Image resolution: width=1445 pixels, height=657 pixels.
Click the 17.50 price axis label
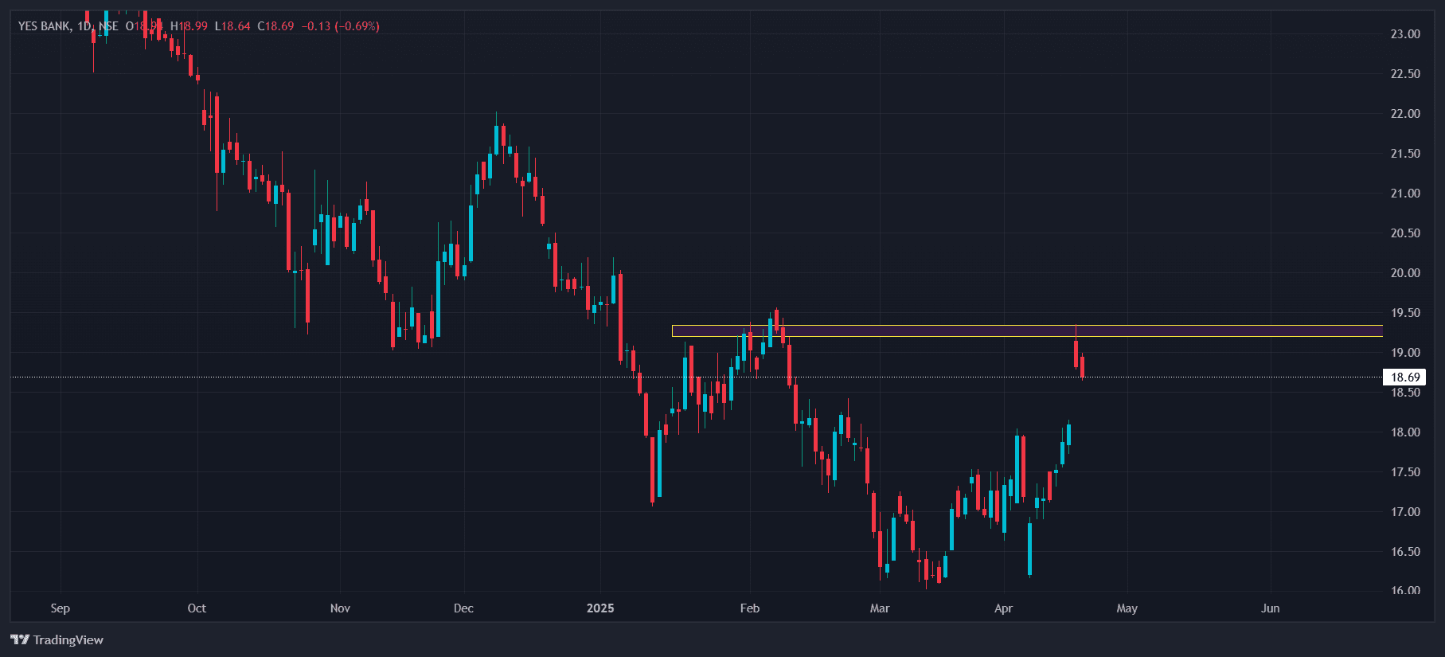click(1405, 472)
